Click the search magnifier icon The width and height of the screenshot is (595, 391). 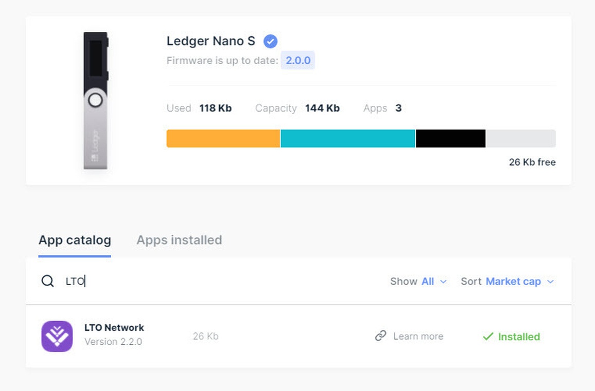48,281
